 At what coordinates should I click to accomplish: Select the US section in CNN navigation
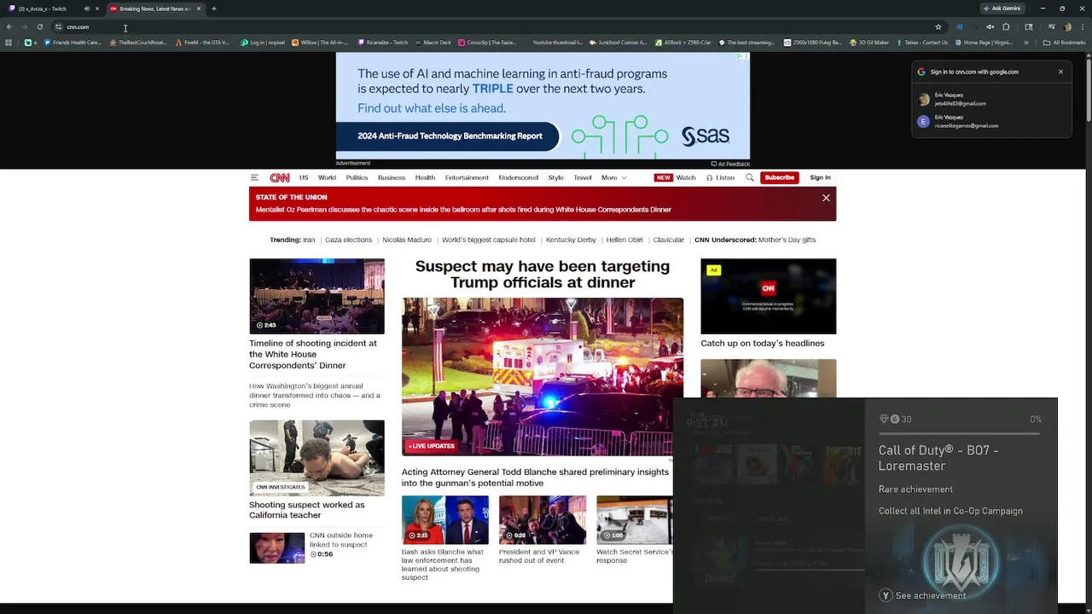[304, 177]
